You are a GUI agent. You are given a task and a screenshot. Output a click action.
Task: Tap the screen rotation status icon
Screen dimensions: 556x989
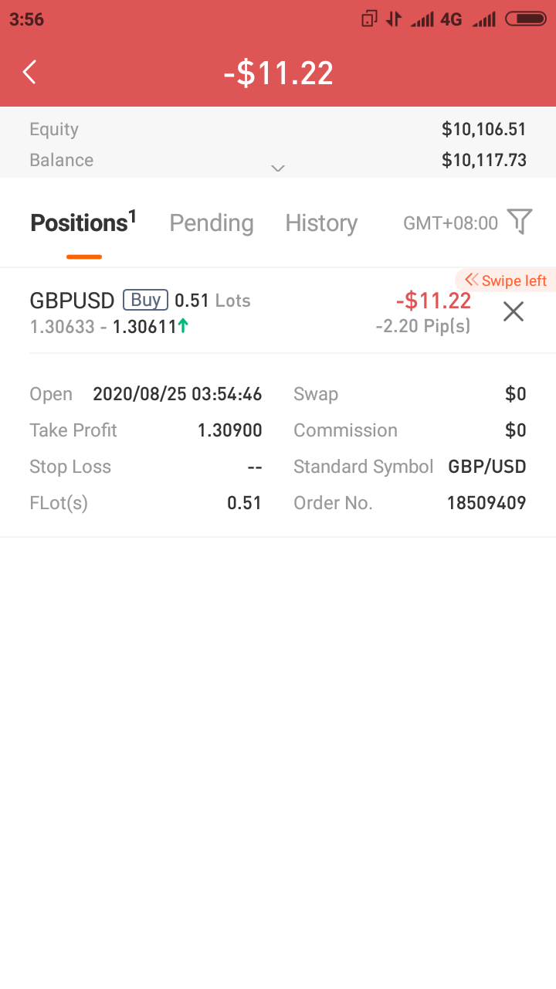point(369,19)
